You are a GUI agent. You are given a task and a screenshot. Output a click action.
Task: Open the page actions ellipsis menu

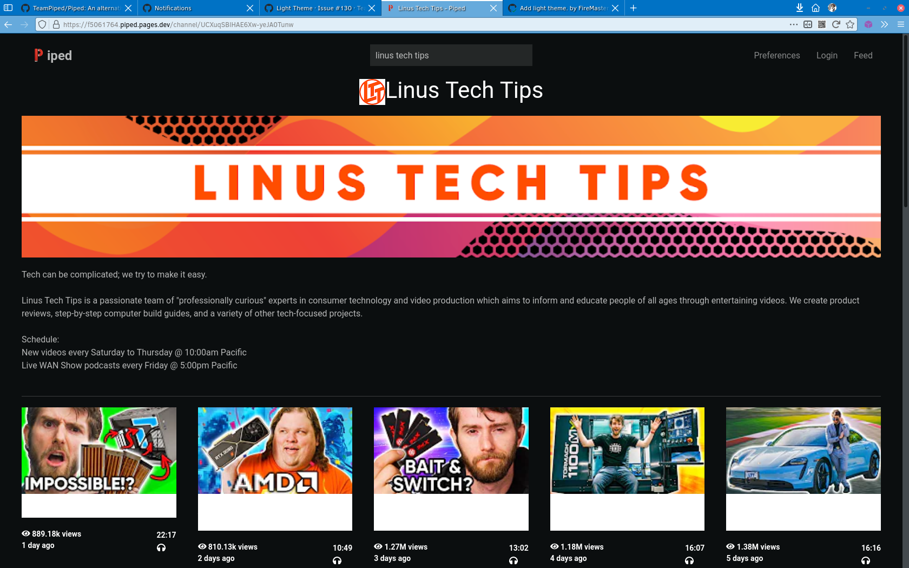point(793,24)
